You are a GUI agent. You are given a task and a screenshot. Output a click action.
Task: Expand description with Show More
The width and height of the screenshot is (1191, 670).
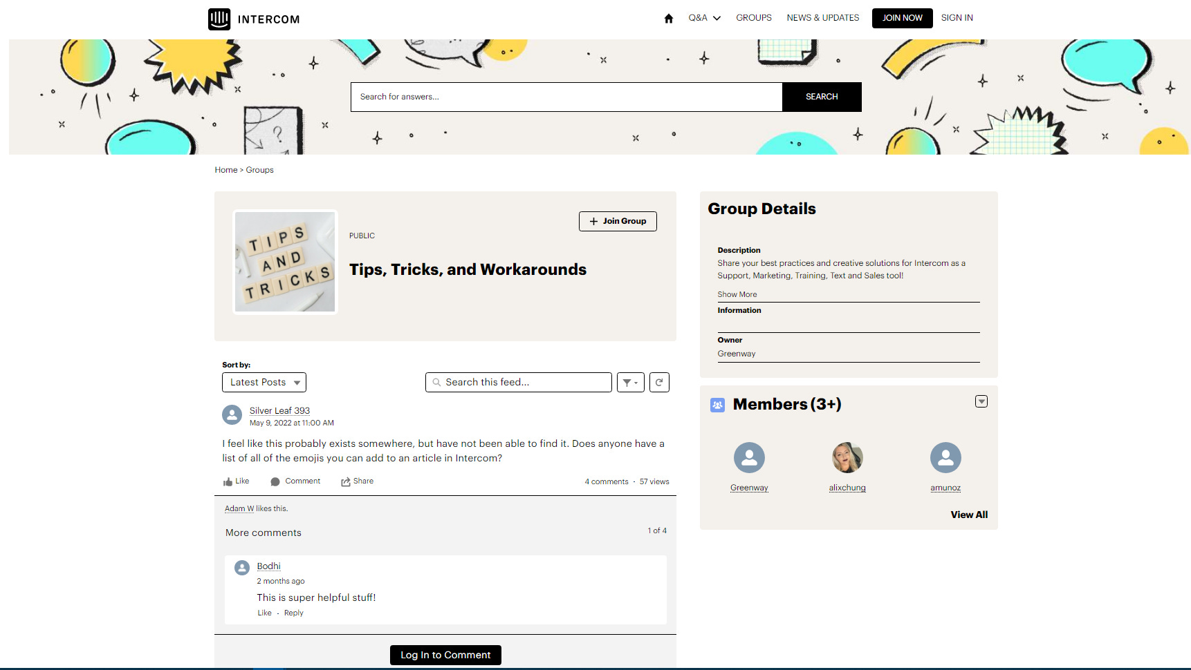[x=737, y=294]
